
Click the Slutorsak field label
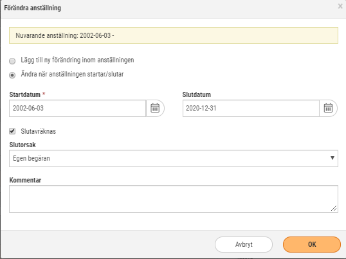point(23,145)
